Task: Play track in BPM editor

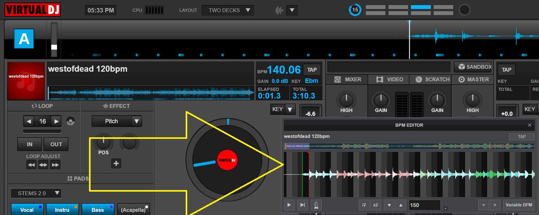Action: (289, 205)
